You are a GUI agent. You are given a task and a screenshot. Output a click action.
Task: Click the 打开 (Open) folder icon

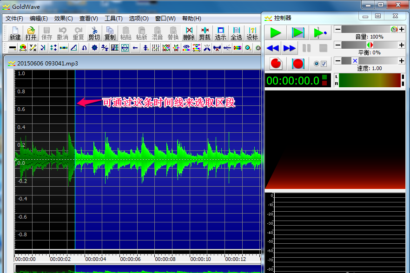tap(31, 33)
